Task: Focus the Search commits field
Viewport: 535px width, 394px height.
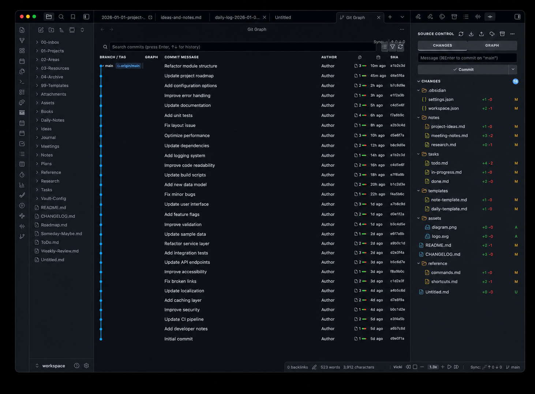Action: [x=243, y=47]
